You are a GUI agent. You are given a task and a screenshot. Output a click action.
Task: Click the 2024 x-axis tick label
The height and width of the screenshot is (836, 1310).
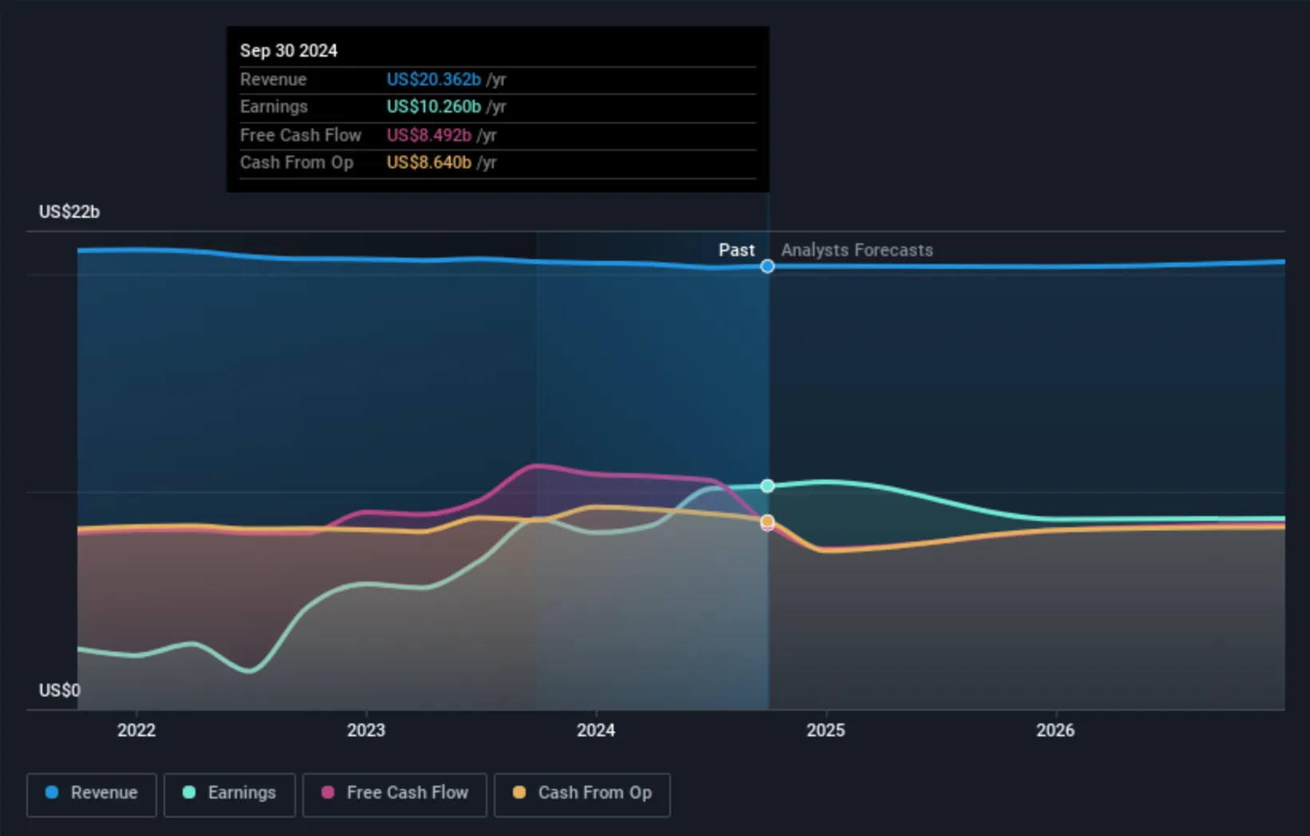(596, 730)
